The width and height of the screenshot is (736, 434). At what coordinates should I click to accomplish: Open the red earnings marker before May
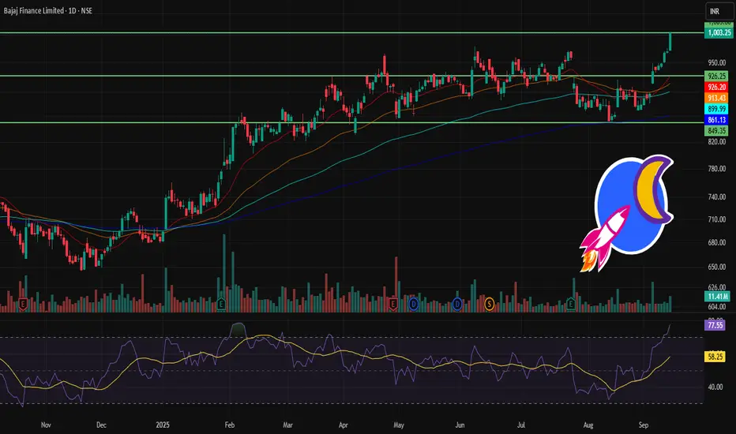pyautogui.click(x=393, y=305)
